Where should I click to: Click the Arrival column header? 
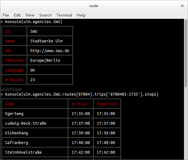pos(81,104)
